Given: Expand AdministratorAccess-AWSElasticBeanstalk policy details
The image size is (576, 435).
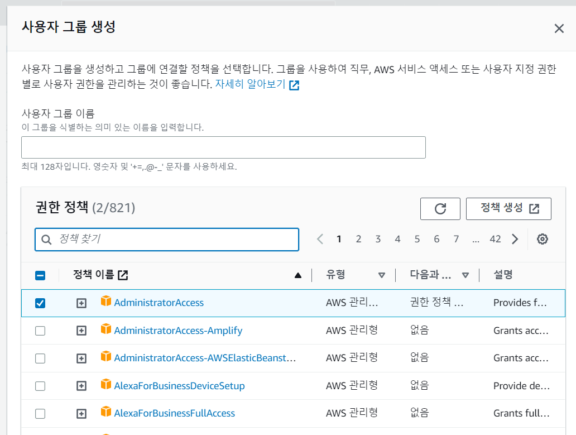Looking at the screenshot, I should 81,358.
